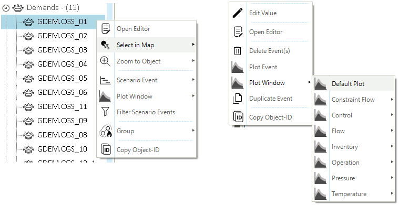Click the Zoom to Object magnifier icon
The width and height of the screenshot is (399, 205).
coord(105,61)
